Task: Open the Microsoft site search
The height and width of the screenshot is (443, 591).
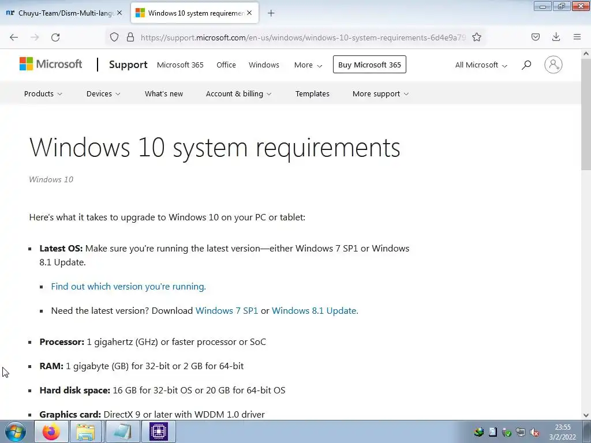Action: pos(526,65)
